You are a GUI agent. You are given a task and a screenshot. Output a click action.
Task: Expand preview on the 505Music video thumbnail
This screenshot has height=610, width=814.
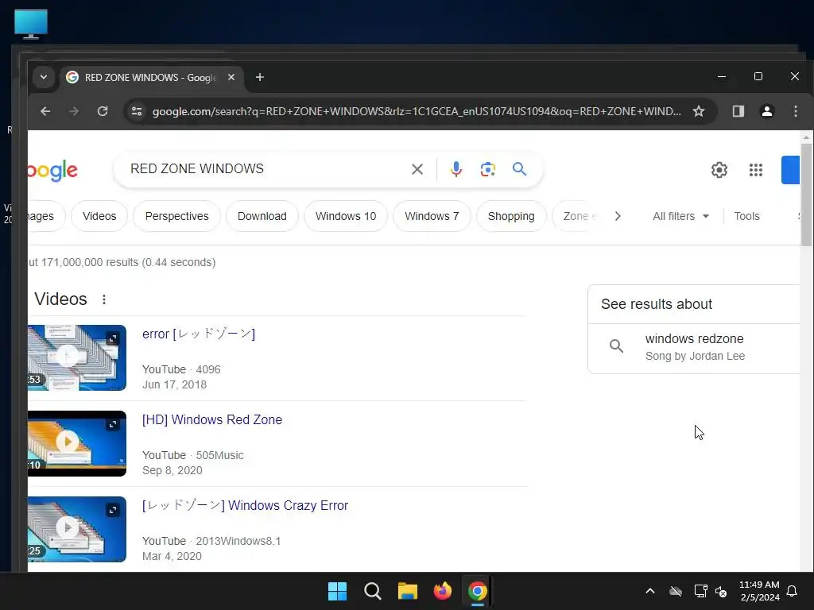click(113, 424)
